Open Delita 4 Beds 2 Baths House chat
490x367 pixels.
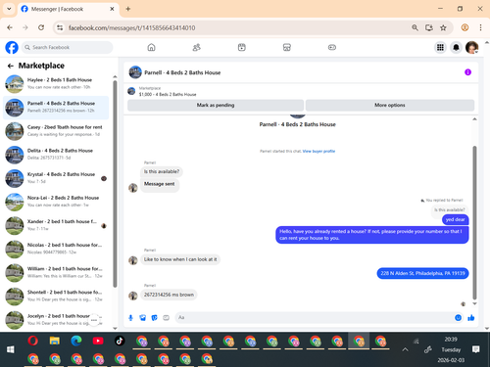click(x=56, y=155)
